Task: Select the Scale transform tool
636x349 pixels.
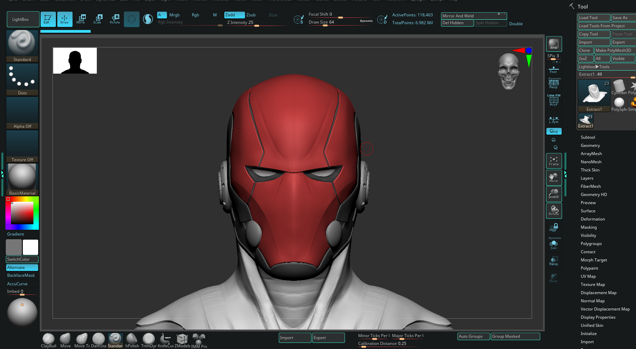Action: (97, 19)
